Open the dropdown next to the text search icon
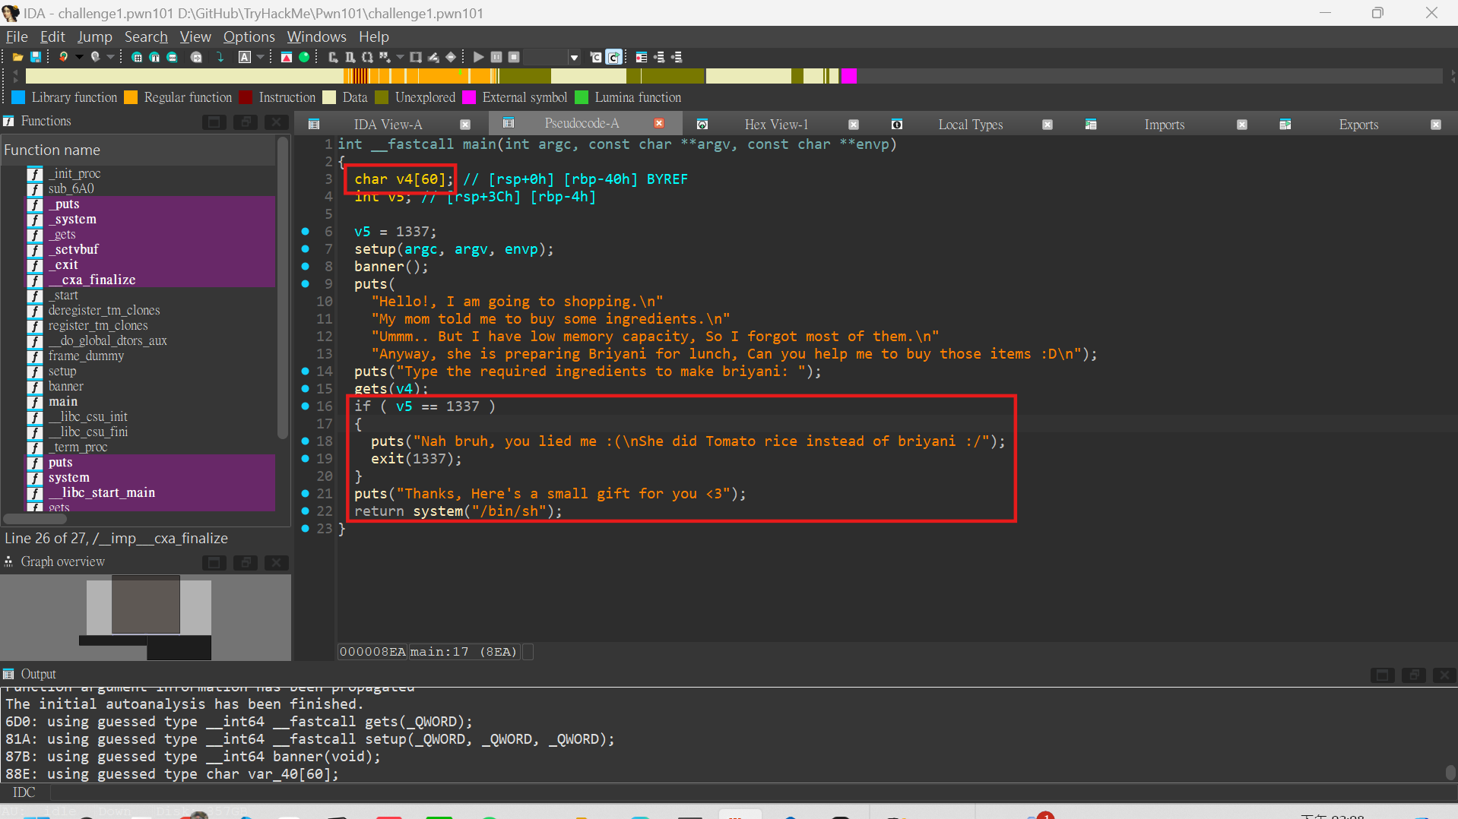 click(261, 57)
